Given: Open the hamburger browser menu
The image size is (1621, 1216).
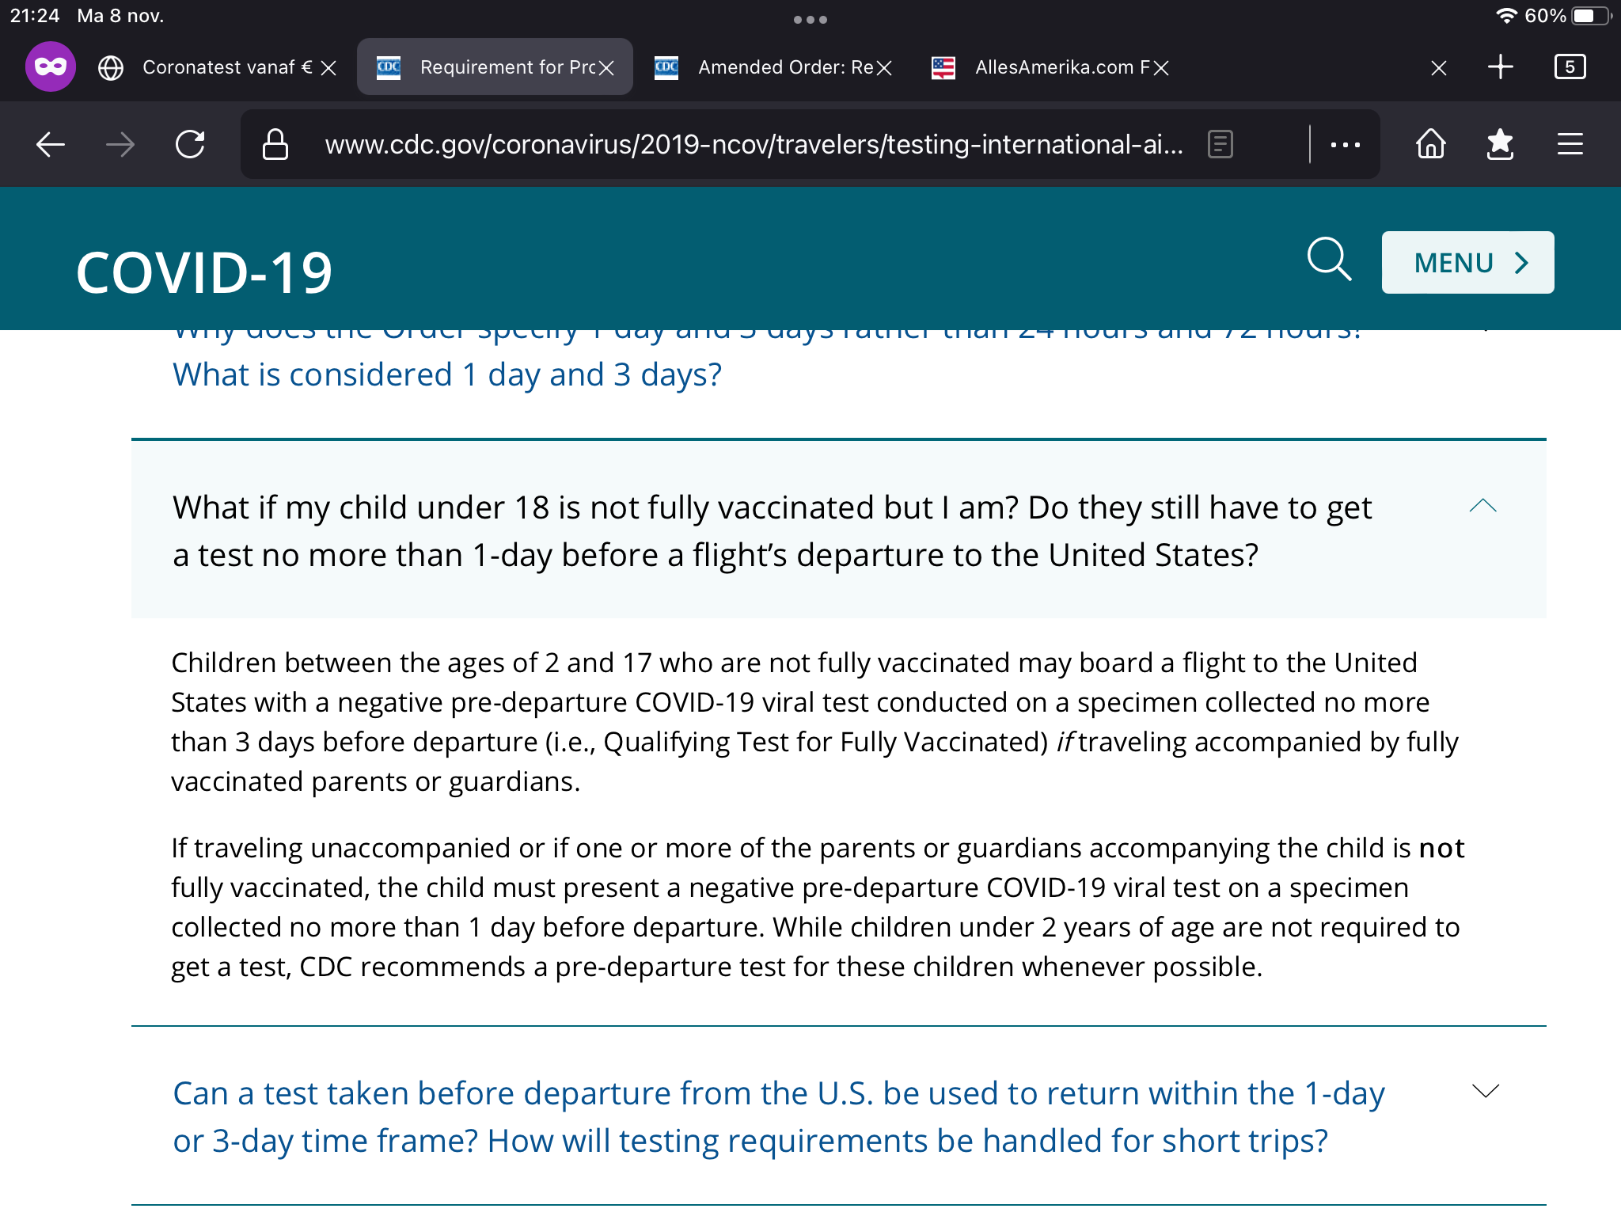Looking at the screenshot, I should (x=1570, y=144).
